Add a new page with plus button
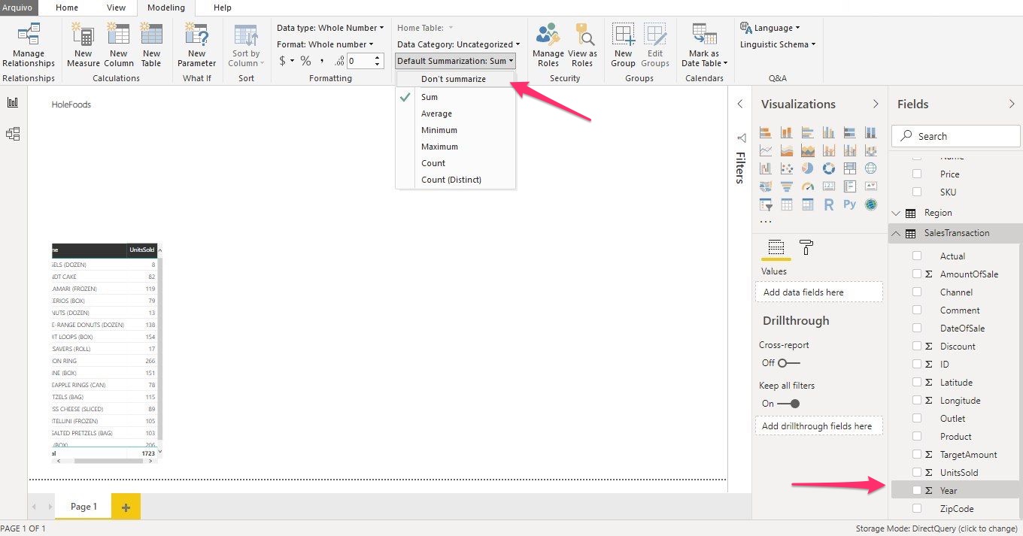1023x536 pixels. click(126, 507)
